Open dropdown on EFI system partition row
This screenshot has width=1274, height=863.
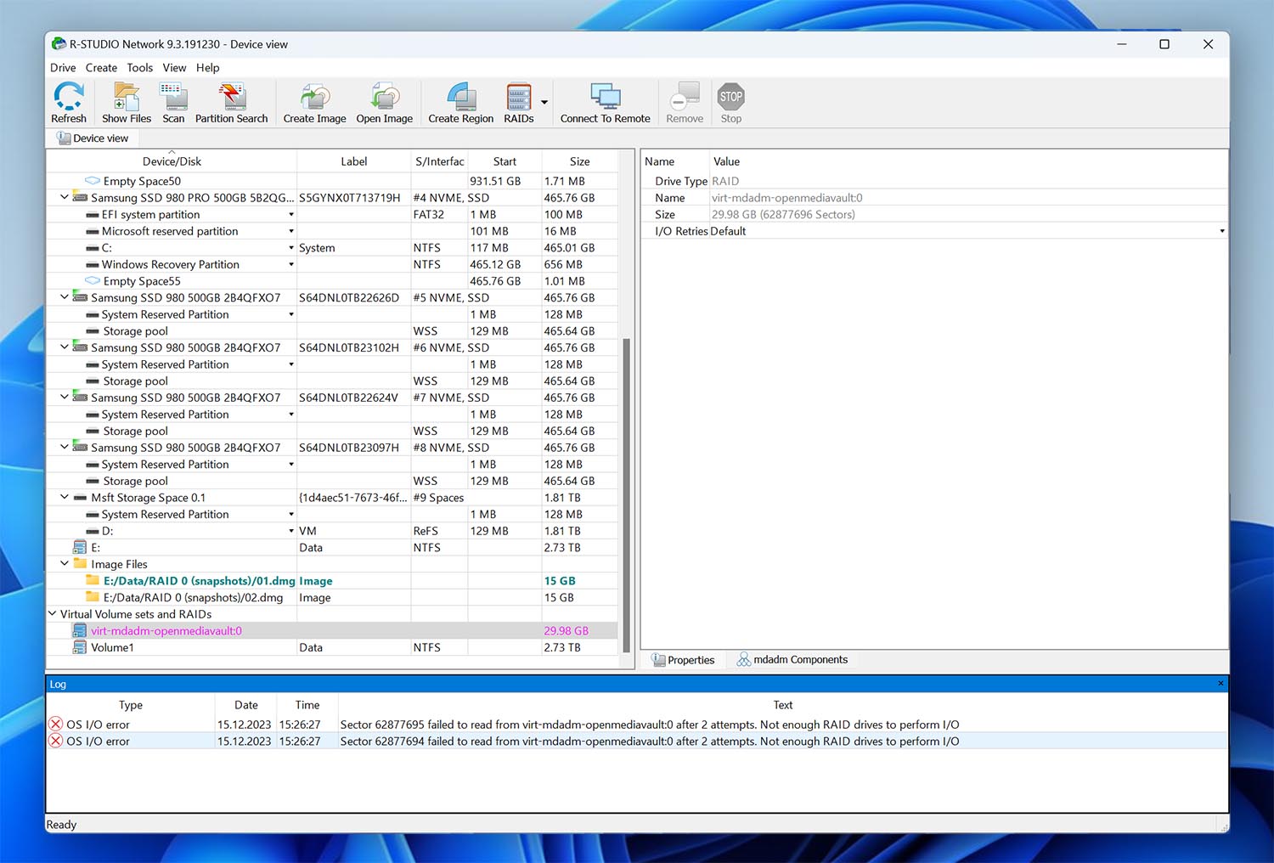tap(291, 215)
